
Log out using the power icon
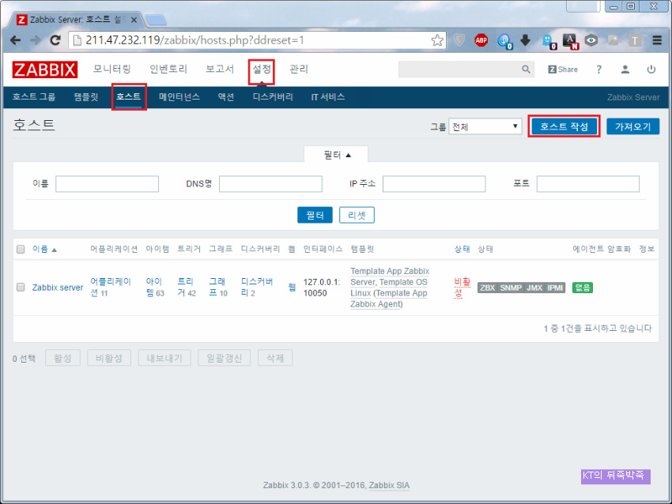click(x=651, y=70)
